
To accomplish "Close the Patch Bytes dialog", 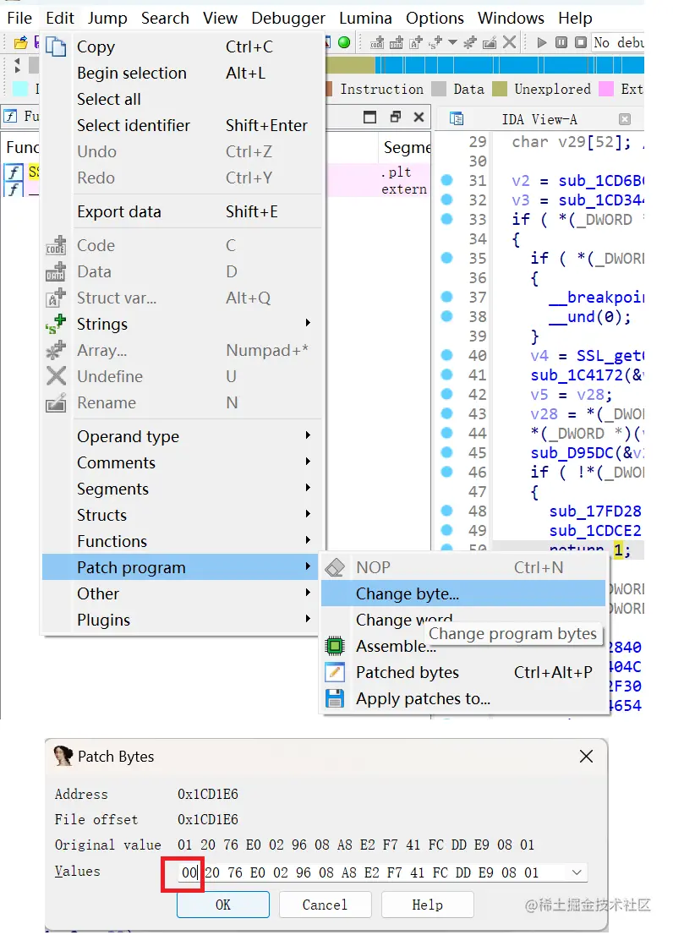I will pos(586,756).
